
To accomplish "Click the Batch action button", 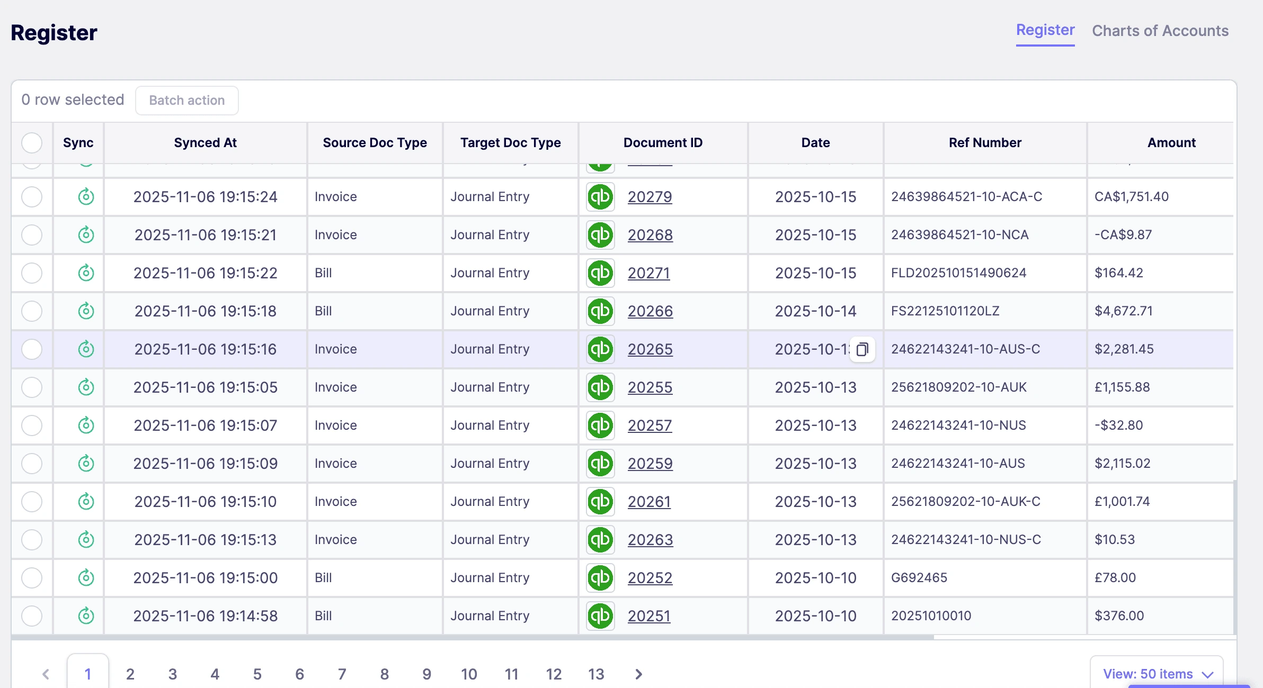I will (186, 100).
